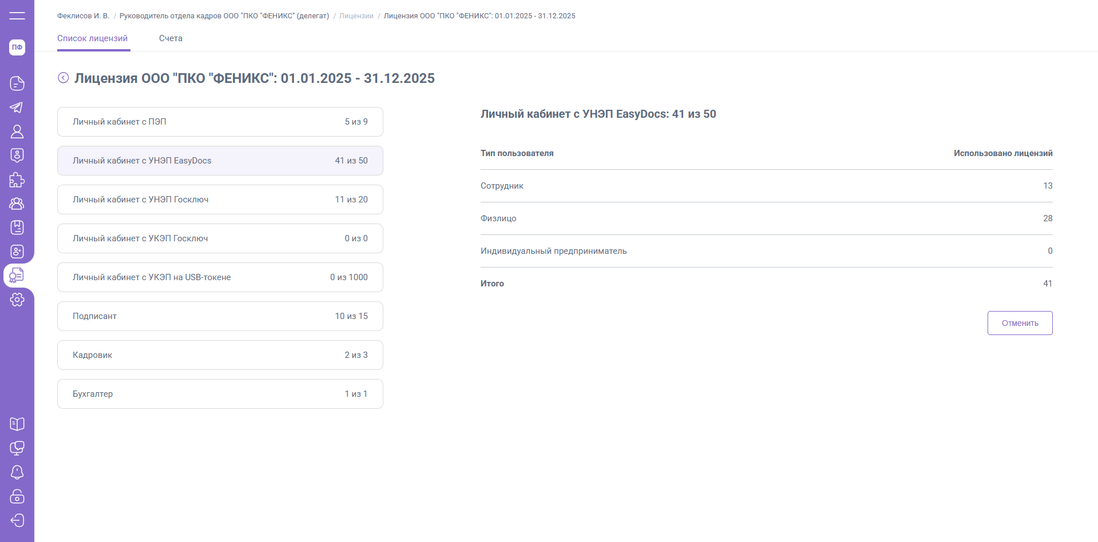1098x542 pixels.
Task: Select the Кадровик license row
Action: pos(220,355)
